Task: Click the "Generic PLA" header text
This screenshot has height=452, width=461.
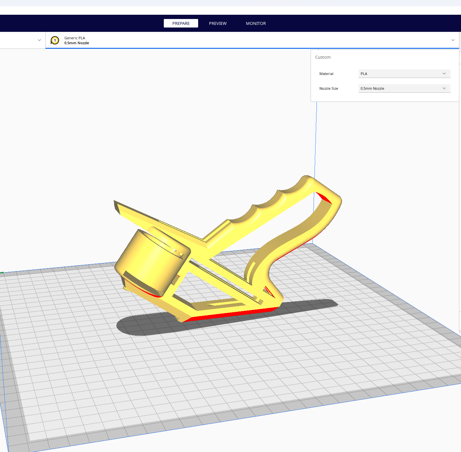Action: click(75, 38)
